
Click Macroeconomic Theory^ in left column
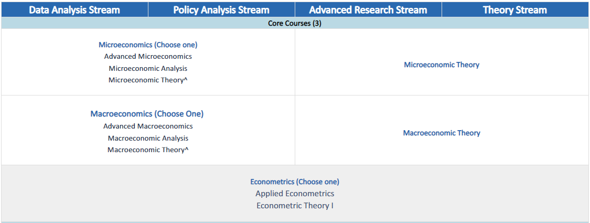point(148,150)
